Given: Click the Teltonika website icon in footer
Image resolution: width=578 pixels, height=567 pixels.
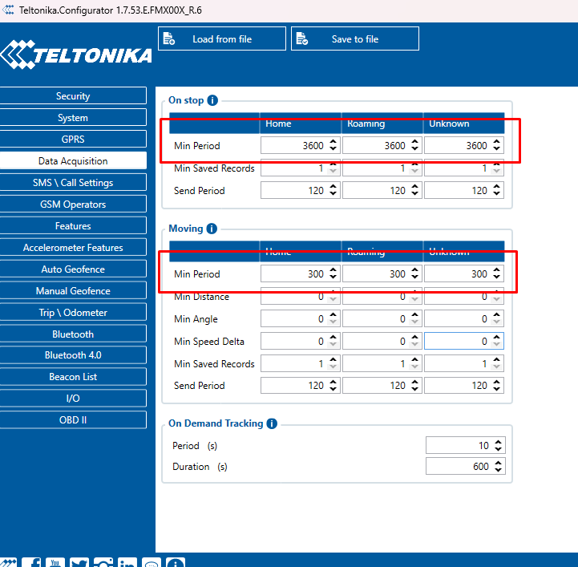Looking at the screenshot, I should pyautogui.click(x=8, y=562).
